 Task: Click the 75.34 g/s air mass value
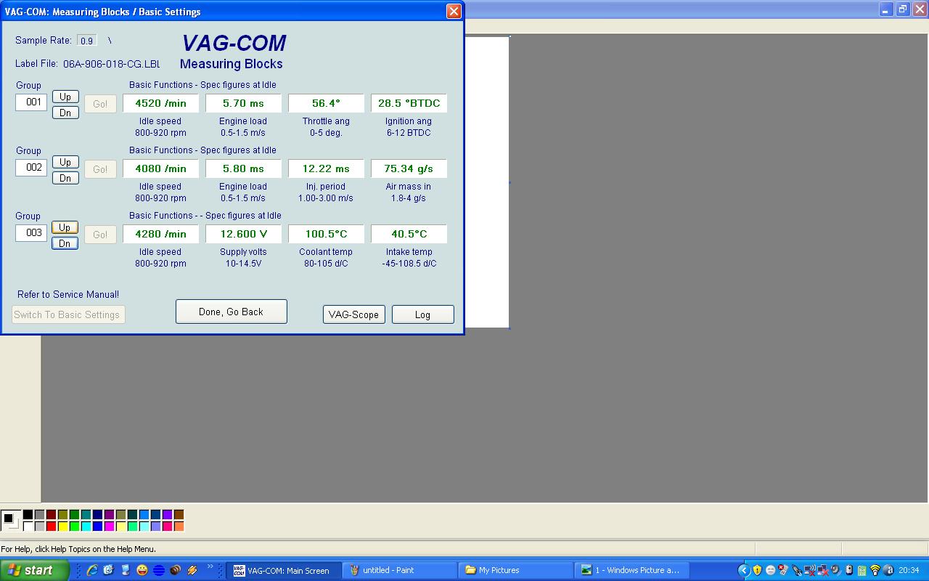pos(409,168)
